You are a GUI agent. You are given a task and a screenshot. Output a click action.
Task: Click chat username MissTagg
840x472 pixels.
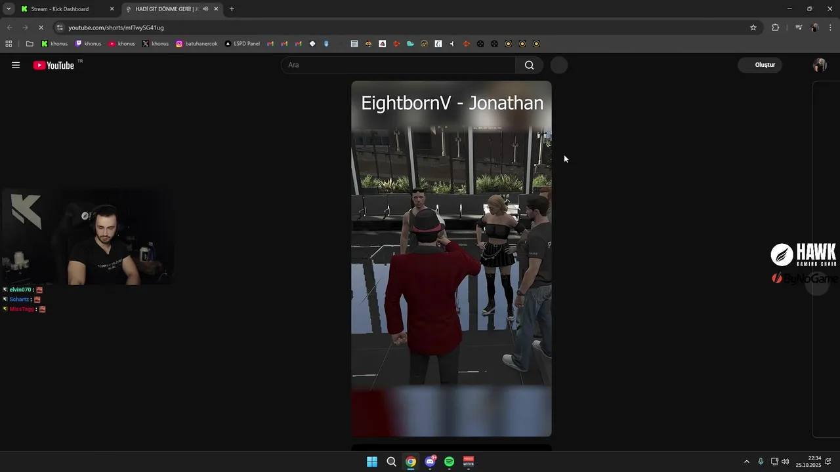pyautogui.click(x=22, y=309)
